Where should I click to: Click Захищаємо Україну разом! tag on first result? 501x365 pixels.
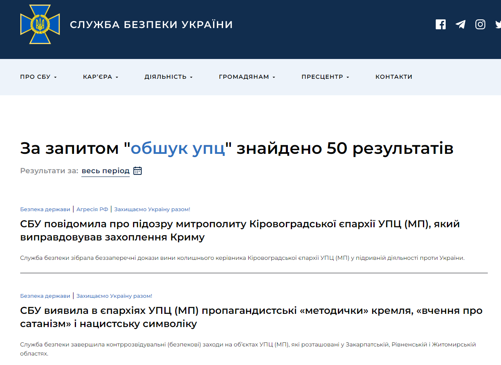coord(152,209)
